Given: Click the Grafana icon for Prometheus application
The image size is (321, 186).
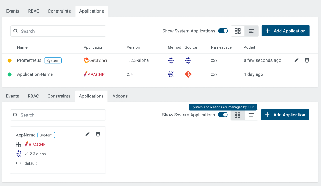Looking at the screenshot, I should click(x=87, y=60).
